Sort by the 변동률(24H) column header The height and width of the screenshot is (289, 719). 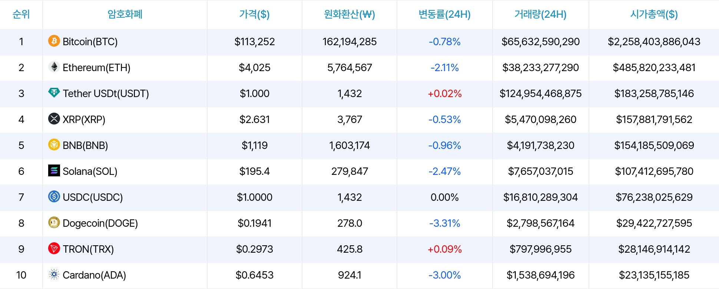444,14
